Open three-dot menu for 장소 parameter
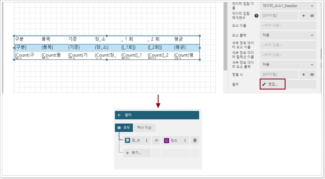 pos(185,140)
